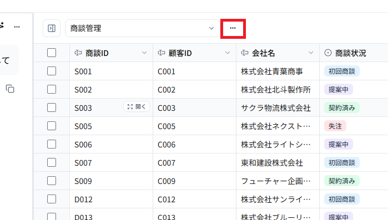The height and width of the screenshot is (220, 388).
Task: Select the C009 customer ID cell
Action: pos(194,181)
